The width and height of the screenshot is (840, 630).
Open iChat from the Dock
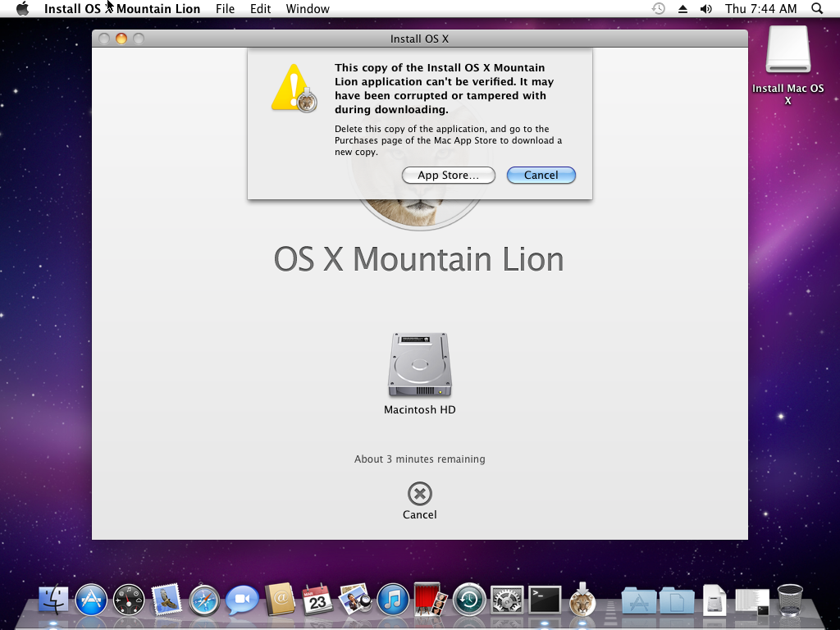pyautogui.click(x=242, y=599)
